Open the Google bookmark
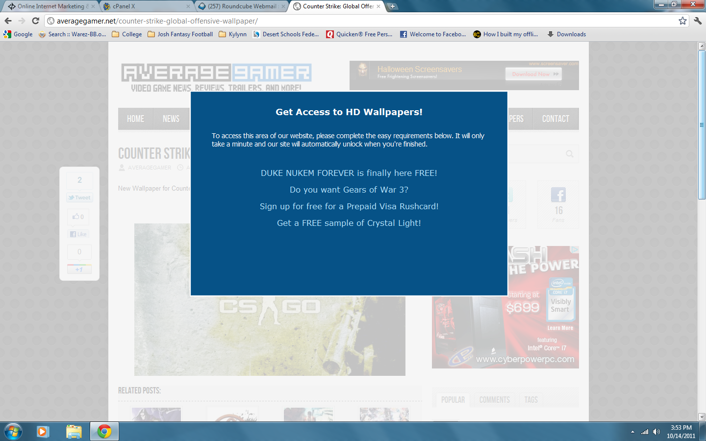This screenshot has height=441, width=706. point(18,34)
